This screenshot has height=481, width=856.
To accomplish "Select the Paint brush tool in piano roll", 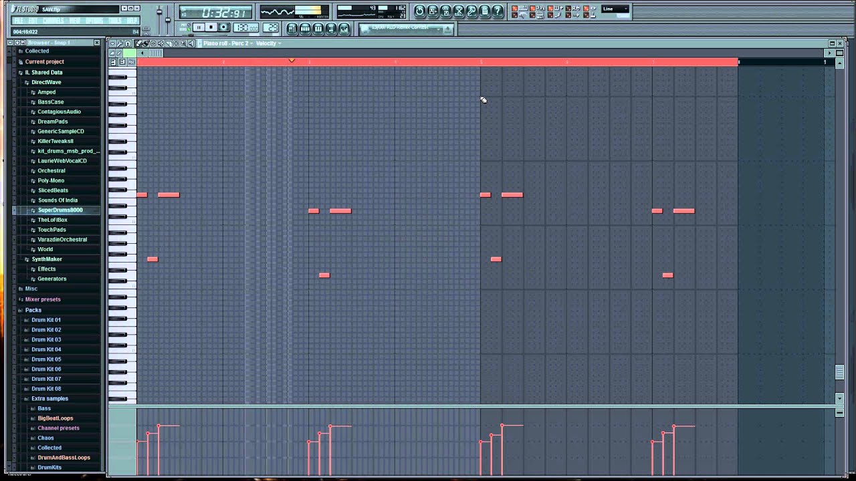I will (146, 43).
